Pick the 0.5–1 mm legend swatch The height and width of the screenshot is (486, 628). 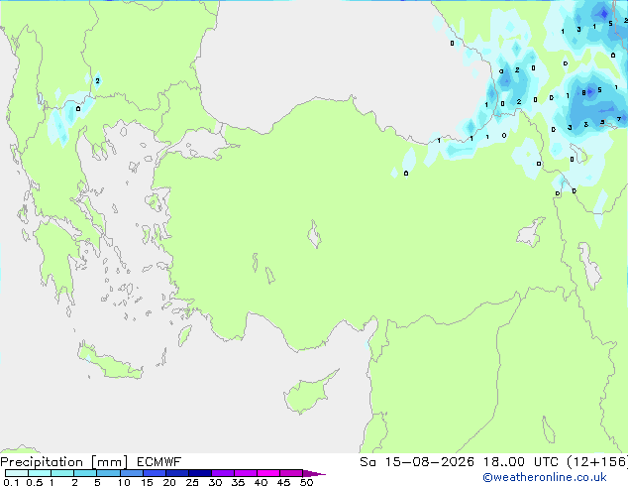[x=40, y=473]
